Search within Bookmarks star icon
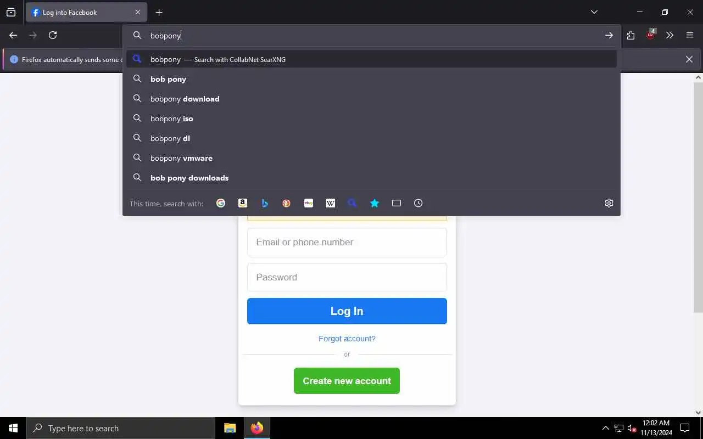Viewport: 703px width, 439px height. [x=375, y=203]
